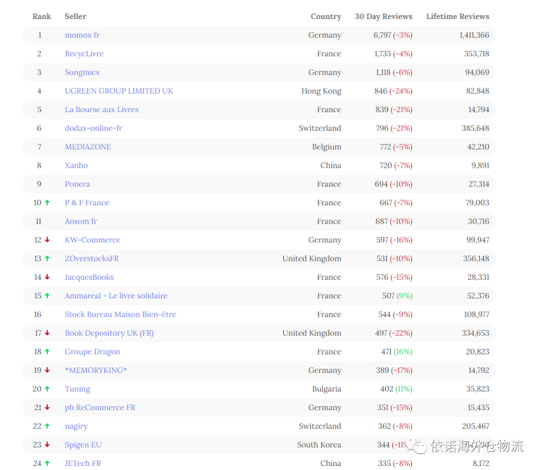The height and width of the screenshot is (470, 541).
Task: Select the 30 day value 6,797 (-3%)
Action: (393, 35)
